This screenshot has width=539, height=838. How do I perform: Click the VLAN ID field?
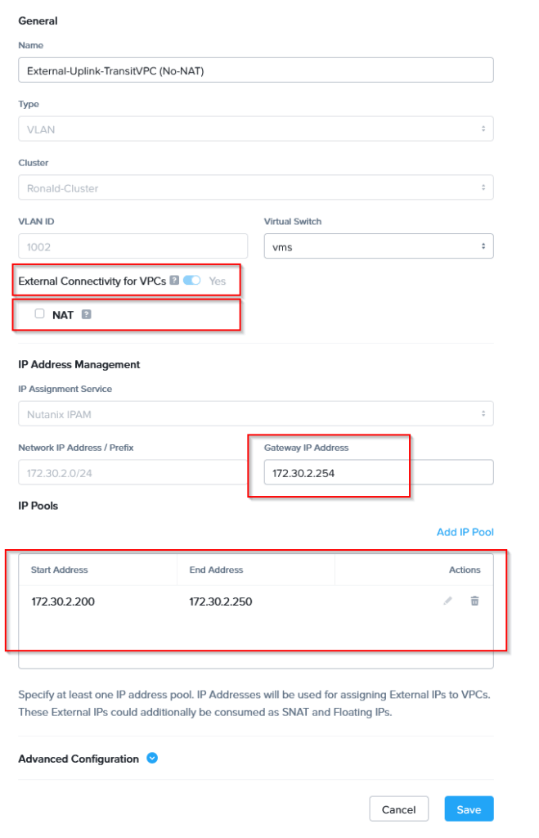tap(133, 246)
